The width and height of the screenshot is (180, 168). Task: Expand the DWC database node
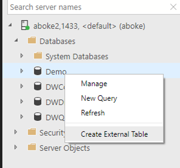click(22, 86)
